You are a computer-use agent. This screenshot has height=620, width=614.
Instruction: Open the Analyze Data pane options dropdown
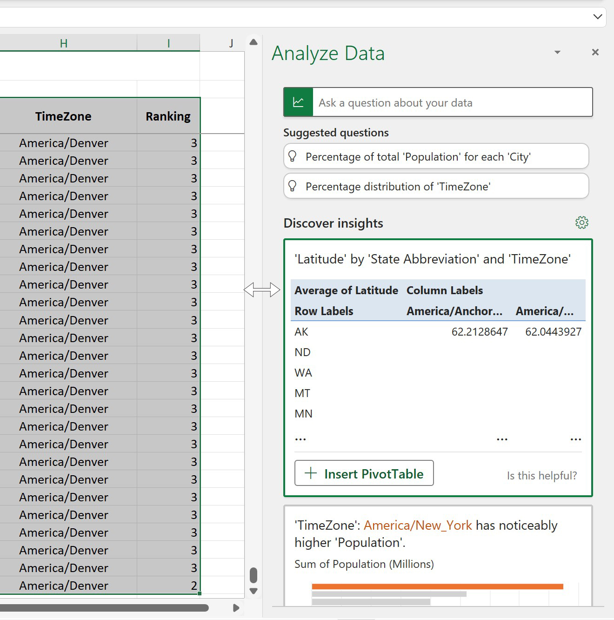coord(557,53)
